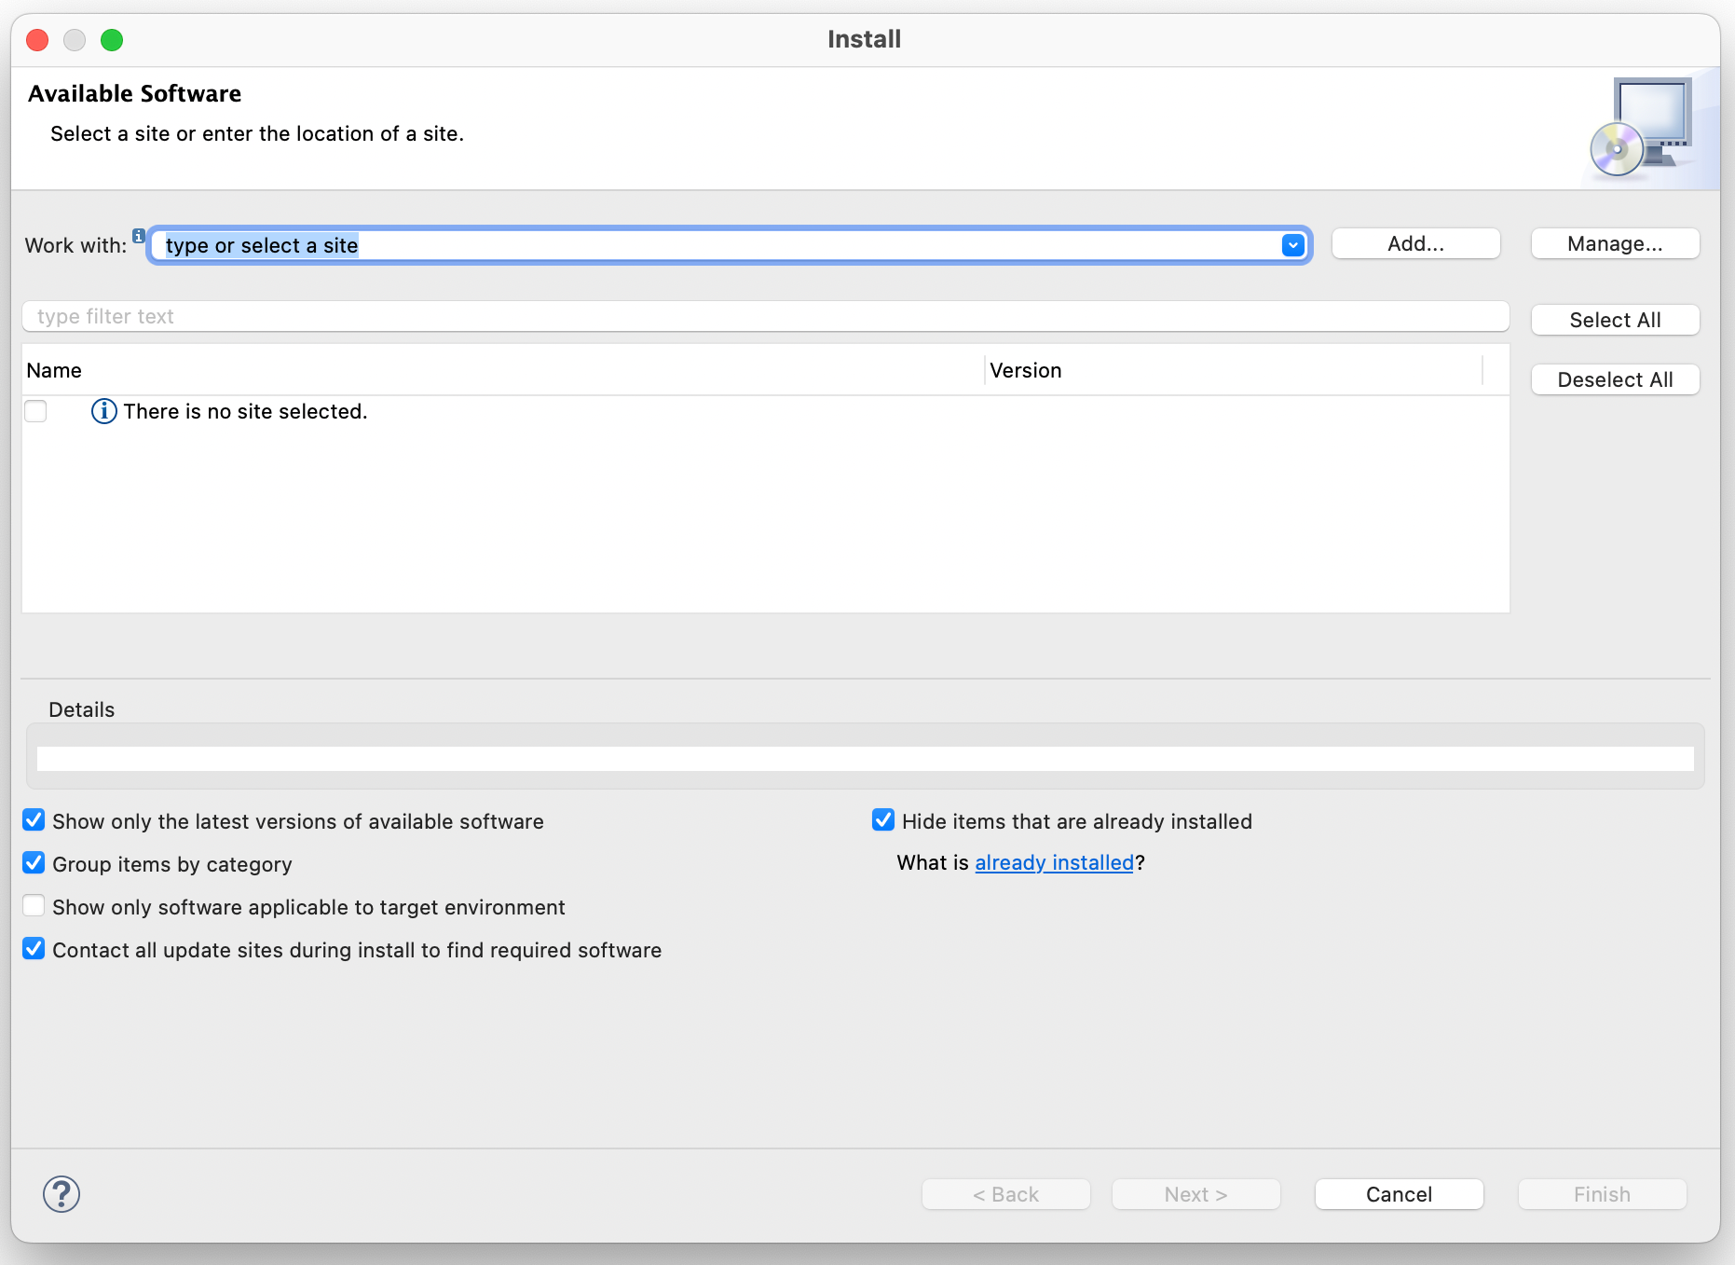Toggle Hide items that are already installed
The image size is (1735, 1265).
pos(883,820)
